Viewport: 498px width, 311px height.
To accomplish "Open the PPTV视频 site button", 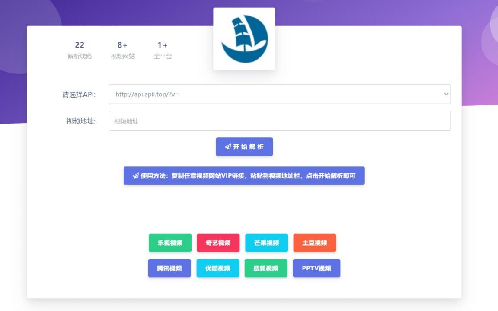I will pyautogui.click(x=316, y=268).
